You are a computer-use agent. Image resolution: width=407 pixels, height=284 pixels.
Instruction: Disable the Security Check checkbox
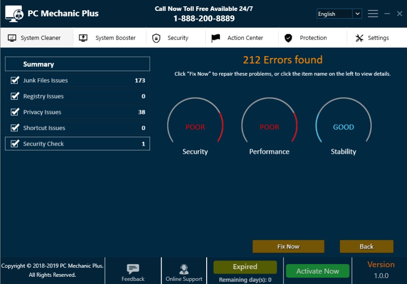click(x=15, y=144)
